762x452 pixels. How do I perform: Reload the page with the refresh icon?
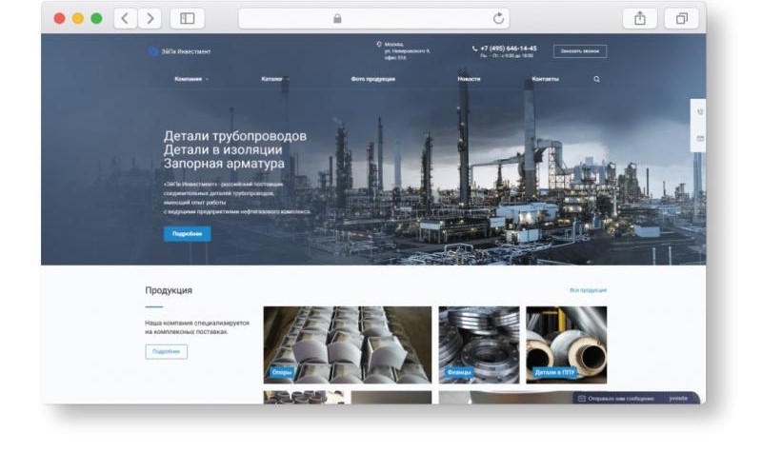tap(498, 18)
